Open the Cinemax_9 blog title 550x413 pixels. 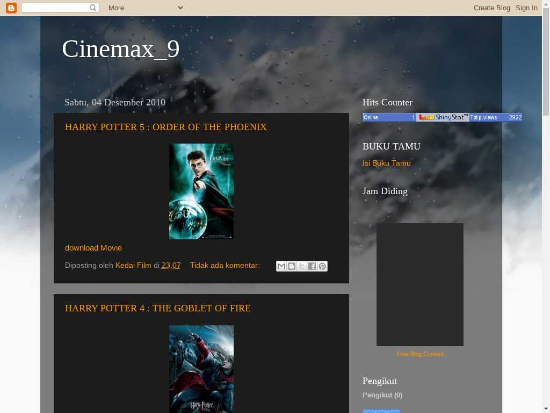(121, 49)
